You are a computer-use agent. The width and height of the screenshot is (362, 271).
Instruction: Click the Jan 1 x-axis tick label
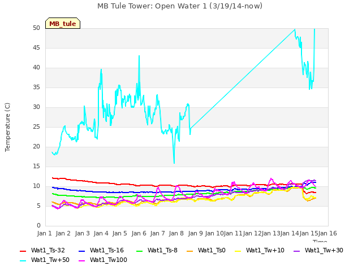click(x=44, y=233)
